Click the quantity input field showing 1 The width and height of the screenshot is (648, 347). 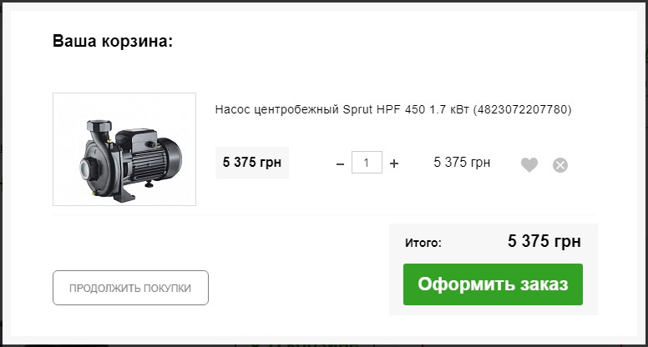367,163
